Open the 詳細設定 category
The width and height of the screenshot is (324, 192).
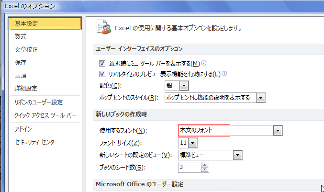pos(26,88)
